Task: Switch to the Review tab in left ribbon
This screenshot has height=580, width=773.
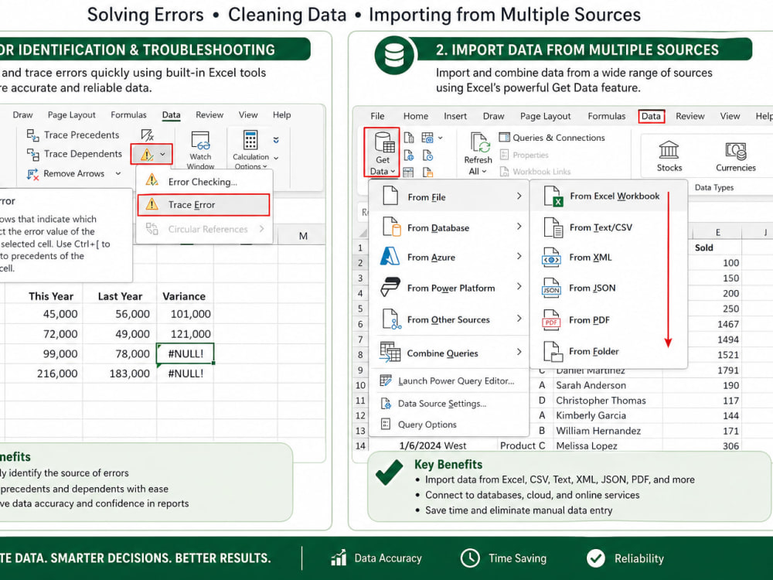Action: (209, 115)
